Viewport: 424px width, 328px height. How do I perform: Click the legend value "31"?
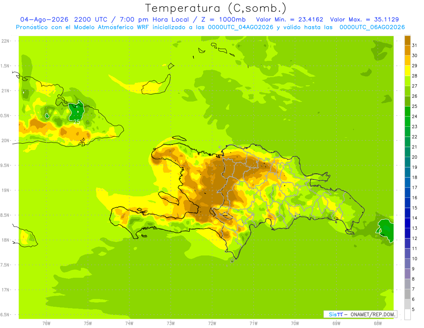point(414,45)
